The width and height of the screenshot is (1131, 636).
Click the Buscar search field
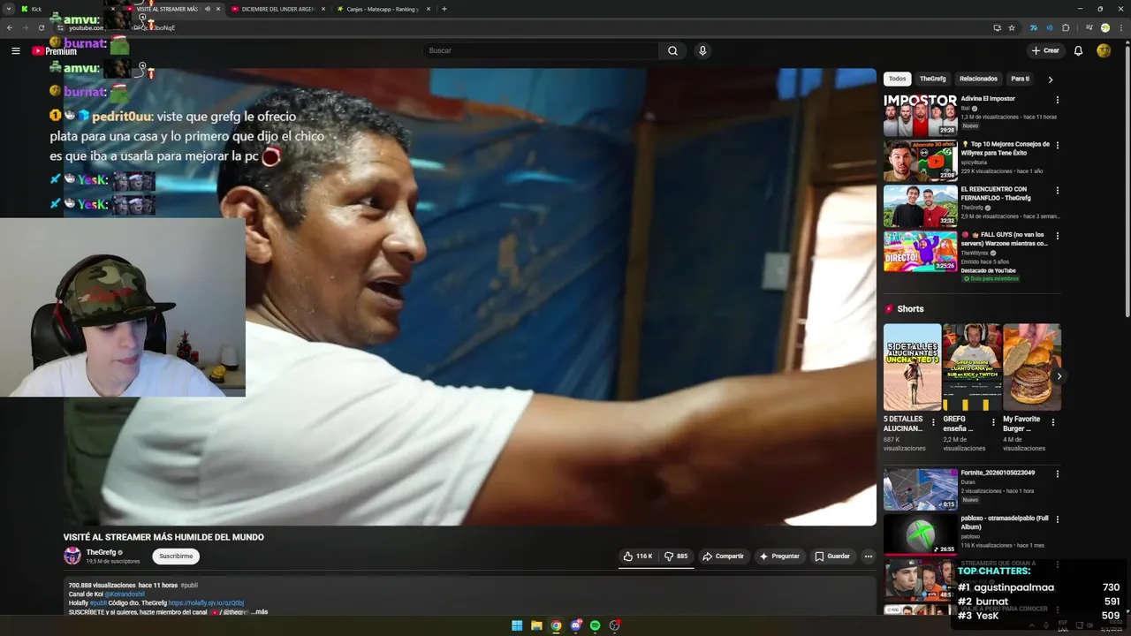[541, 50]
